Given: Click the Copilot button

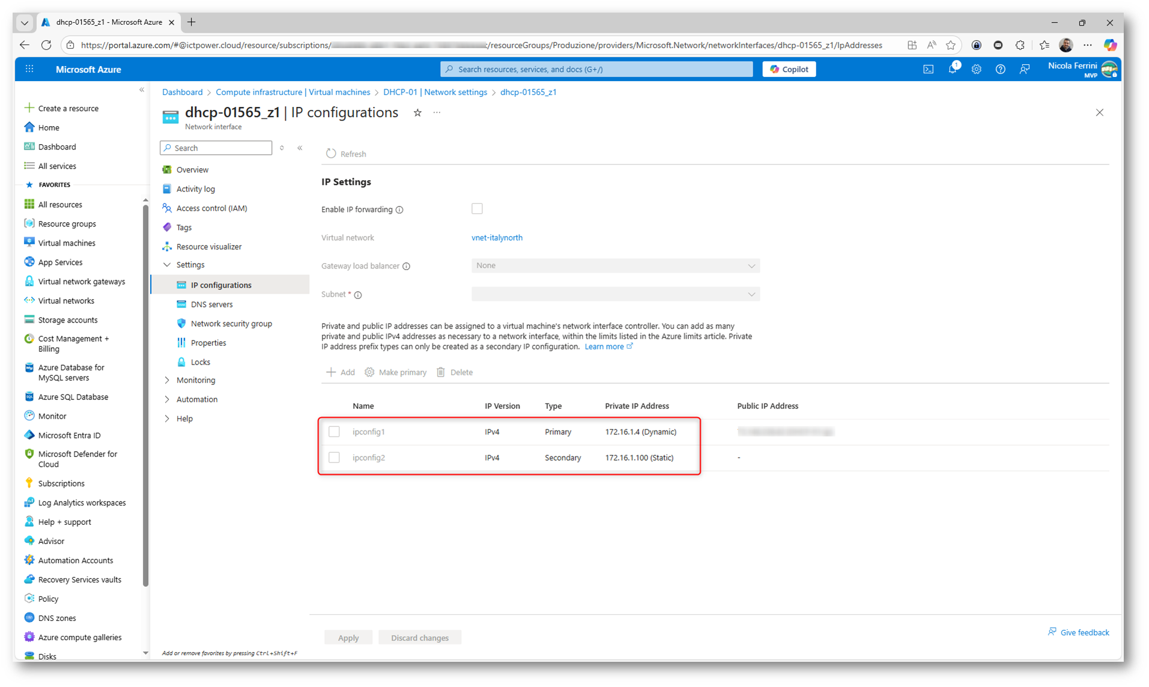Looking at the screenshot, I should click(x=789, y=69).
